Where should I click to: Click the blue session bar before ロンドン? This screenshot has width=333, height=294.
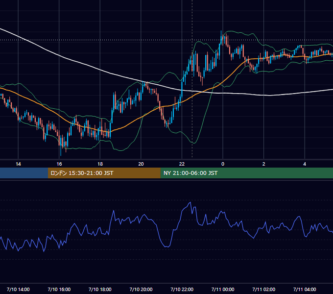24,173
